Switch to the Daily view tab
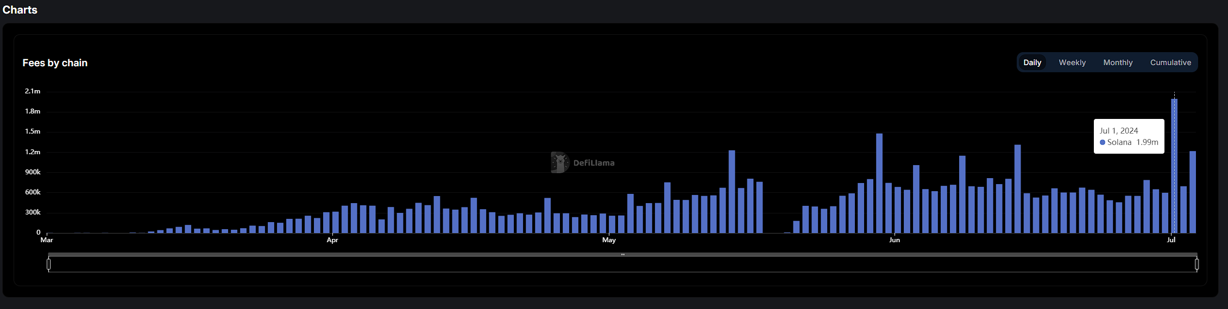The height and width of the screenshot is (309, 1228). click(x=1032, y=62)
